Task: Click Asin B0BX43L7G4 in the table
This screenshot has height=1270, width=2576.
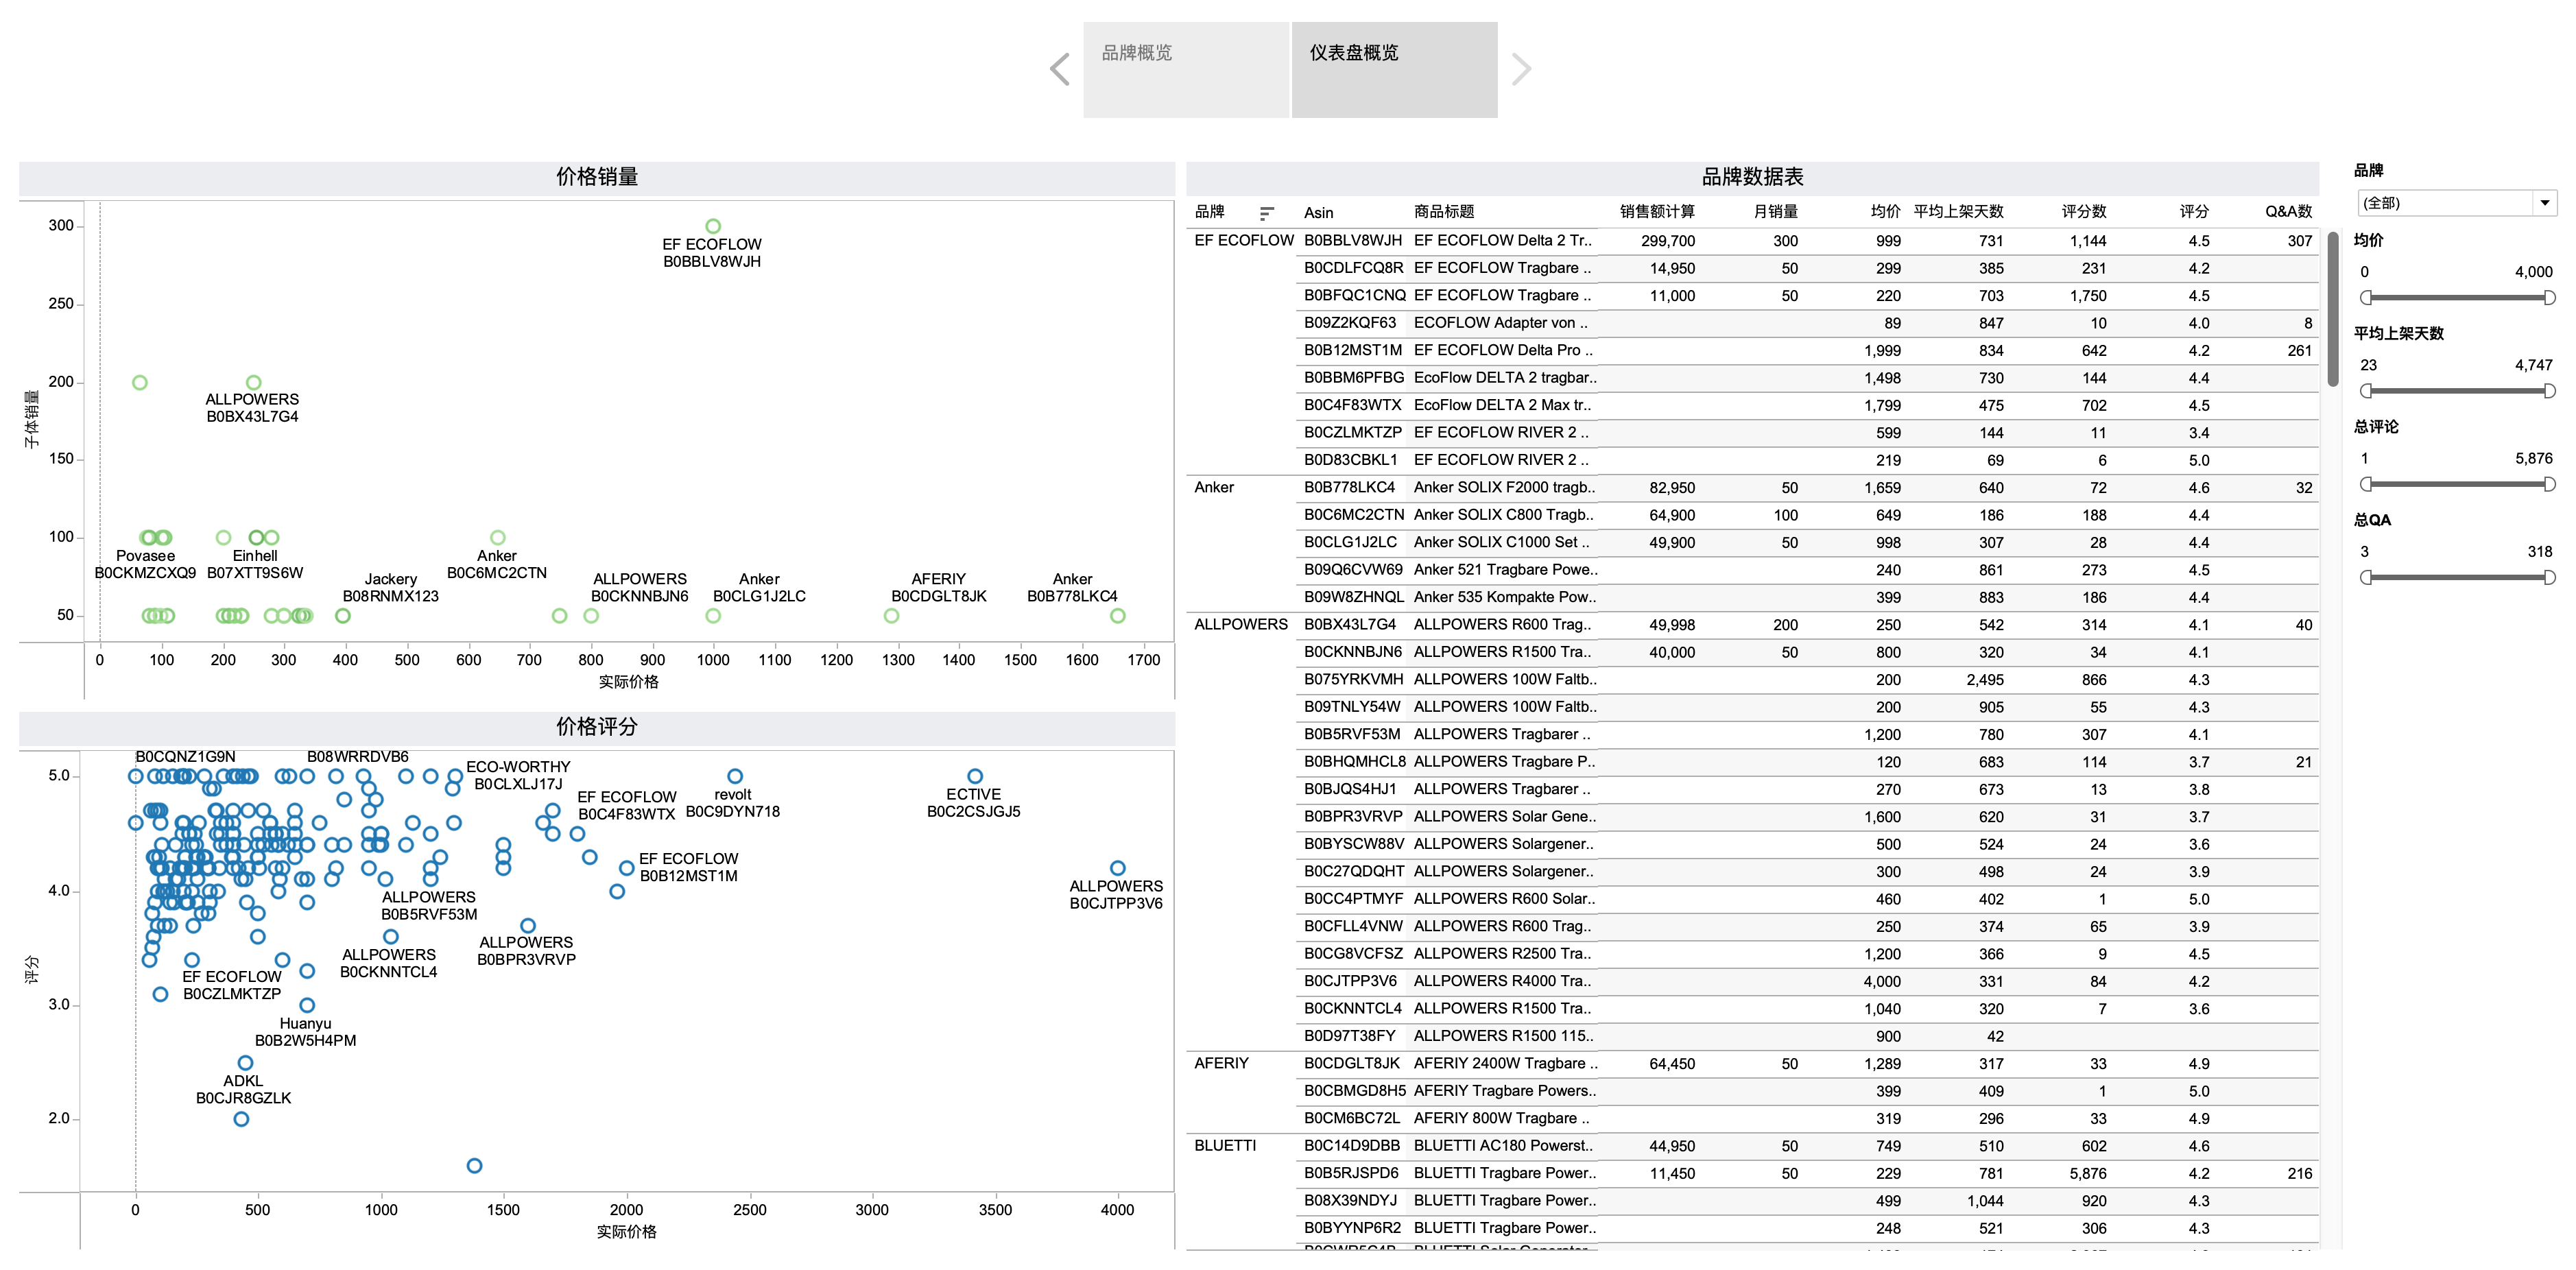Action: coord(1350,624)
